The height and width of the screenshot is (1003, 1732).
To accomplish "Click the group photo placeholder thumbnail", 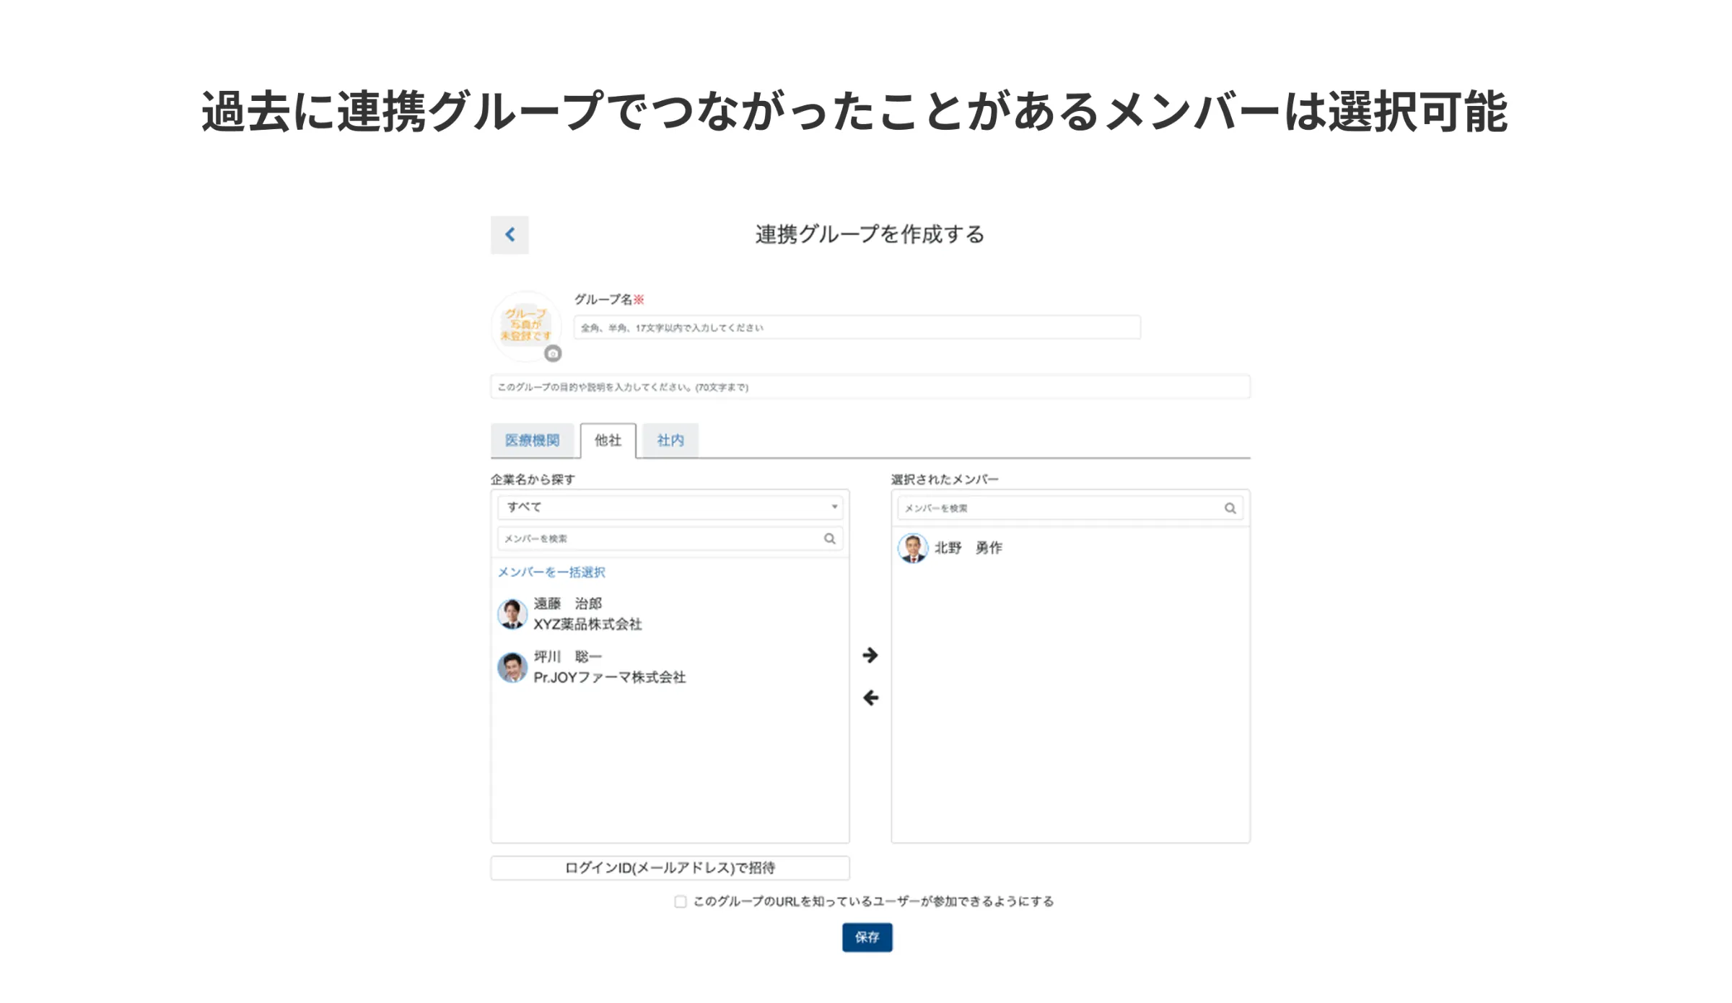I will click(x=525, y=324).
